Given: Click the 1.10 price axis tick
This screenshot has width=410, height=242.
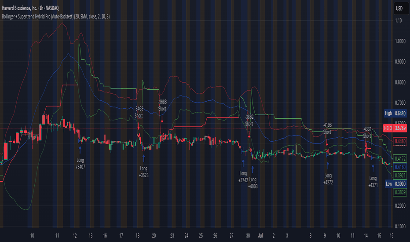Looking at the screenshot, I should [x=399, y=20].
